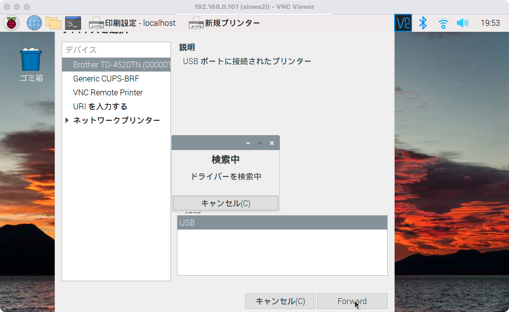Open the Bluetooth tray menu

click(x=423, y=23)
